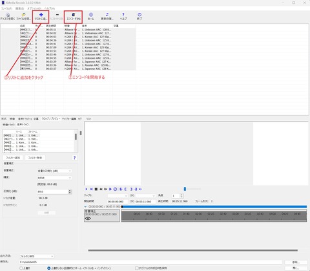The width and height of the screenshot is (310, 271).
Task: Toggle the eye icon on the 音量補正 track
Action: 88,219
